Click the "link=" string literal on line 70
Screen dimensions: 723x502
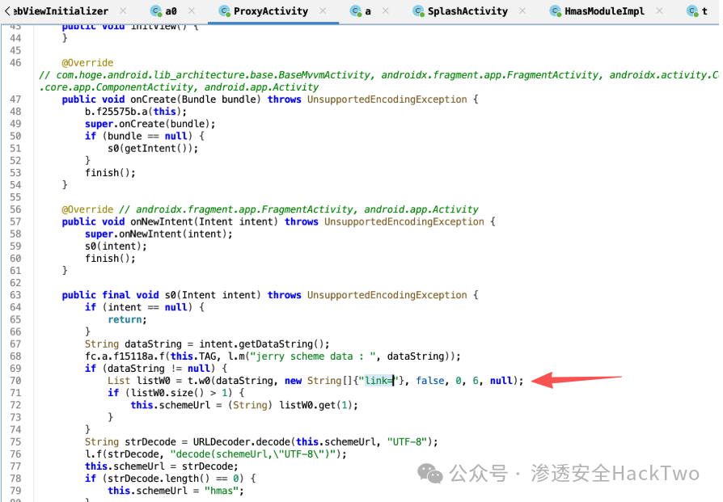pos(378,381)
